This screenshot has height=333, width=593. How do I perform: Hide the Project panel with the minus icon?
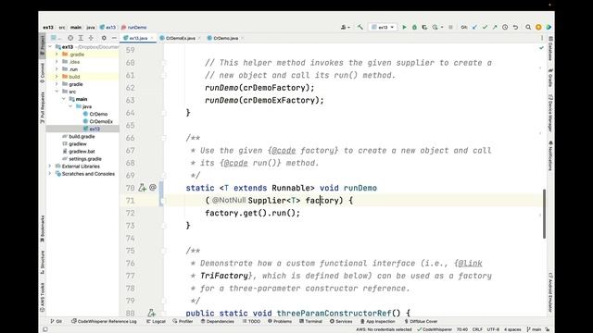point(114,38)
